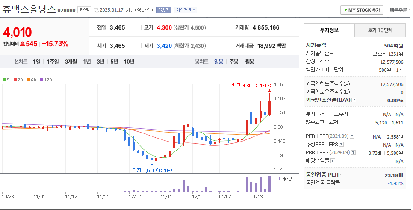Open the 동일업종 PER link
413x210 pixels.
pos(322,175)
